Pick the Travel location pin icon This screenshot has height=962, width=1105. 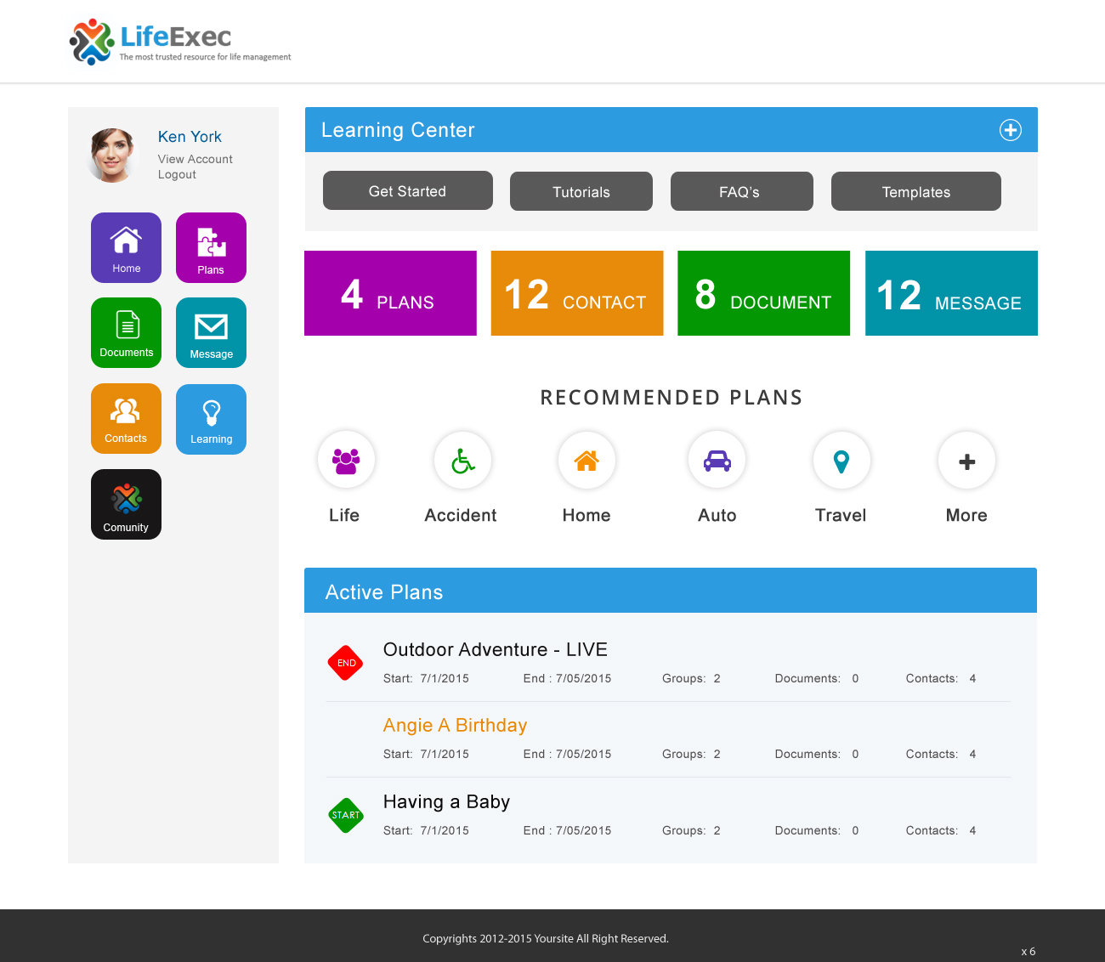pos(841,461)
